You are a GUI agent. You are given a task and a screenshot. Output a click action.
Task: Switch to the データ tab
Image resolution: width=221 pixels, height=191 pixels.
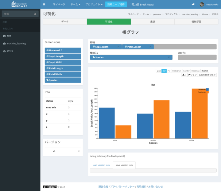click(65, 22)
